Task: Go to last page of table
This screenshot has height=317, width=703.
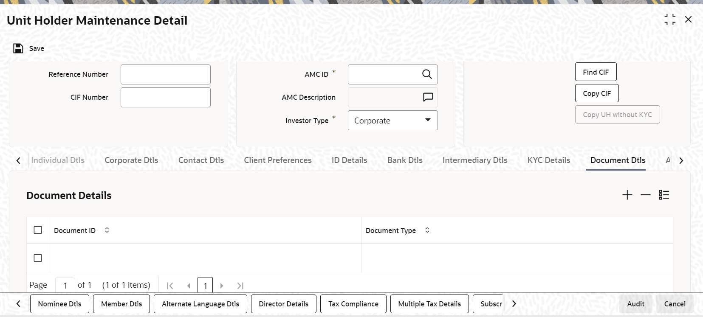Action: coord(240,286)
